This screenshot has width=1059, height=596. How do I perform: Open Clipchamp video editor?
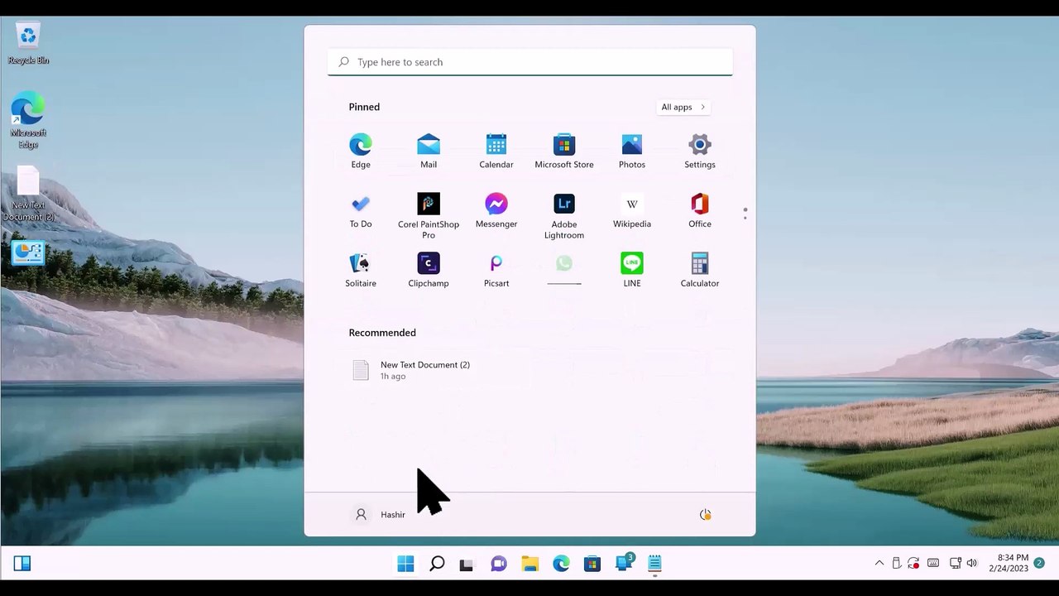tap(429, 271)
